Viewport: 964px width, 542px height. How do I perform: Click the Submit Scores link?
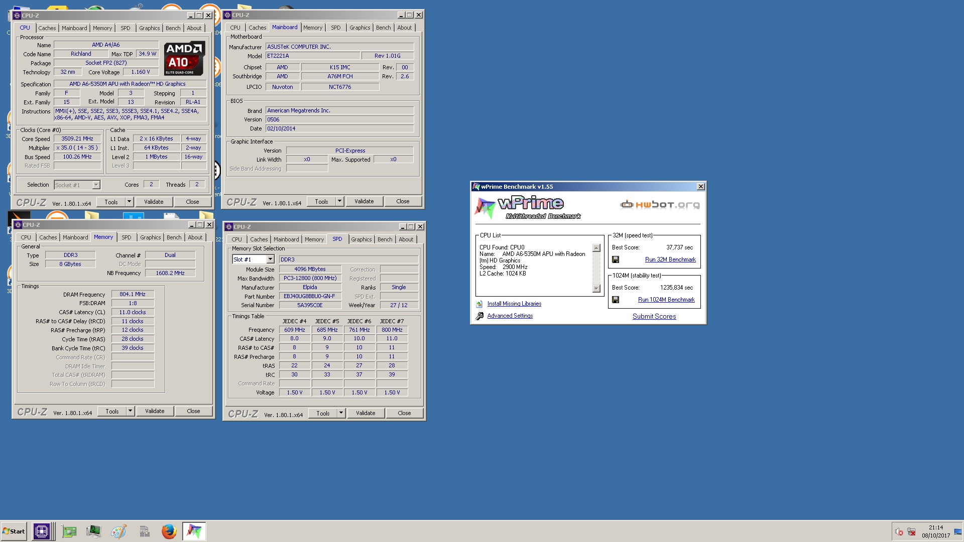tap(654, 317)
